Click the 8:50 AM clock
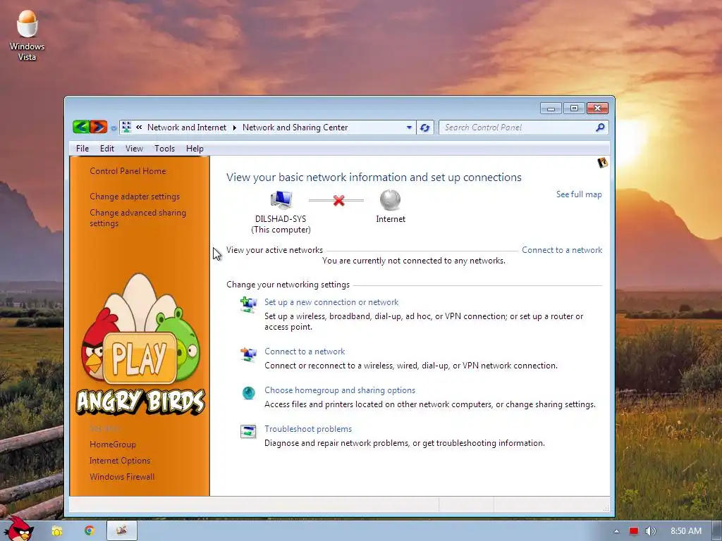The image size is (722, 541). point(685,531)
